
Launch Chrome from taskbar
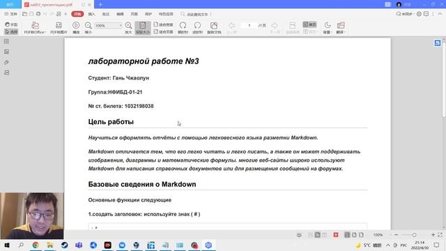click(x=36, y=245)
